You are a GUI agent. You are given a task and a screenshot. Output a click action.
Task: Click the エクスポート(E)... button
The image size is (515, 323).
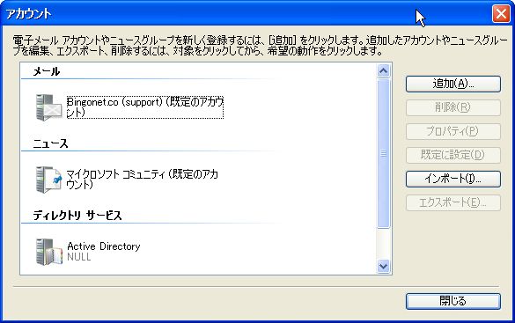(453, 202)
